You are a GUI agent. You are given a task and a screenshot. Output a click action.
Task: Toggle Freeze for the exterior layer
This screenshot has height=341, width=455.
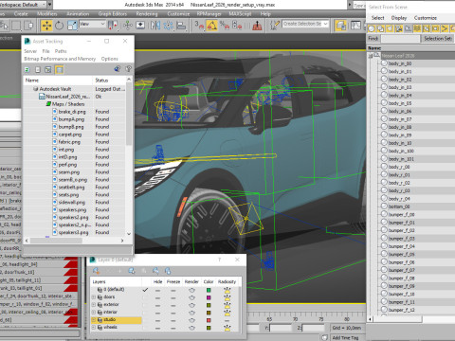click(x=173, y=305)
